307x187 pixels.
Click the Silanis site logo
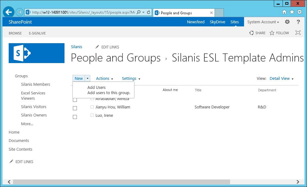(37, 53)
